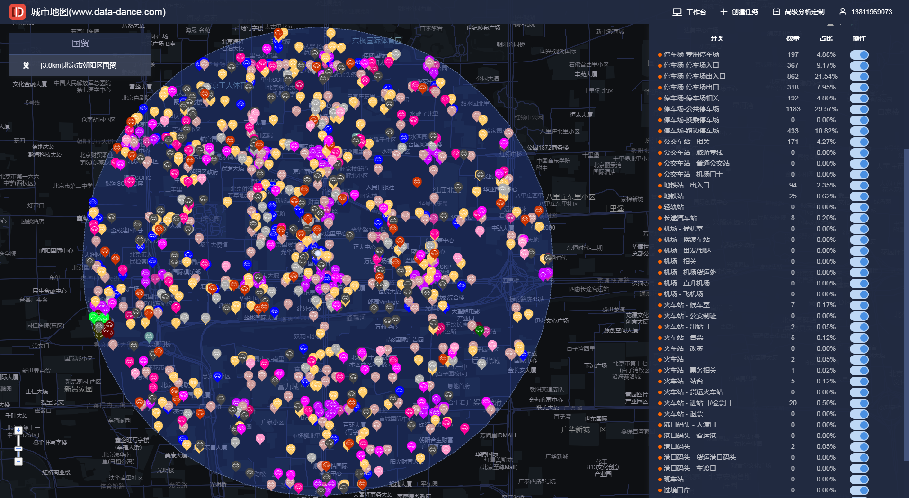The height and width of the screenshot is (498, 909).
Task: Select the 停车场-换乘停车场 category label
Action: pyautogui.click(x=691, y=120)
